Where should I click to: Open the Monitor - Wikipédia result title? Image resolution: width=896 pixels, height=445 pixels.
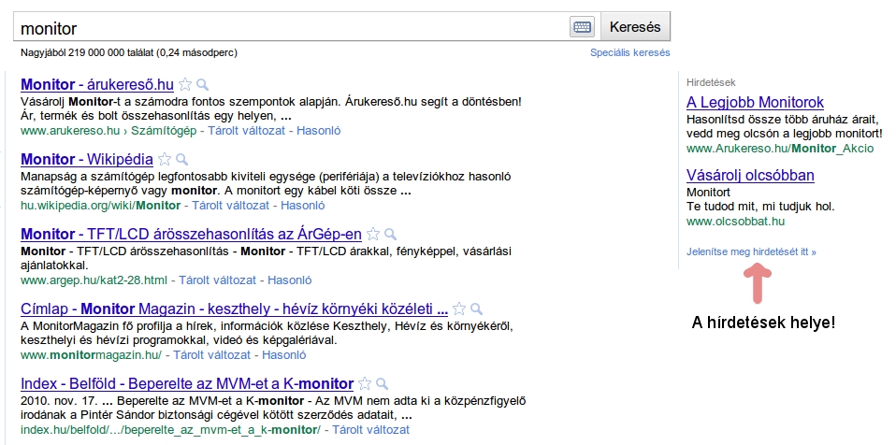[87, 159]
